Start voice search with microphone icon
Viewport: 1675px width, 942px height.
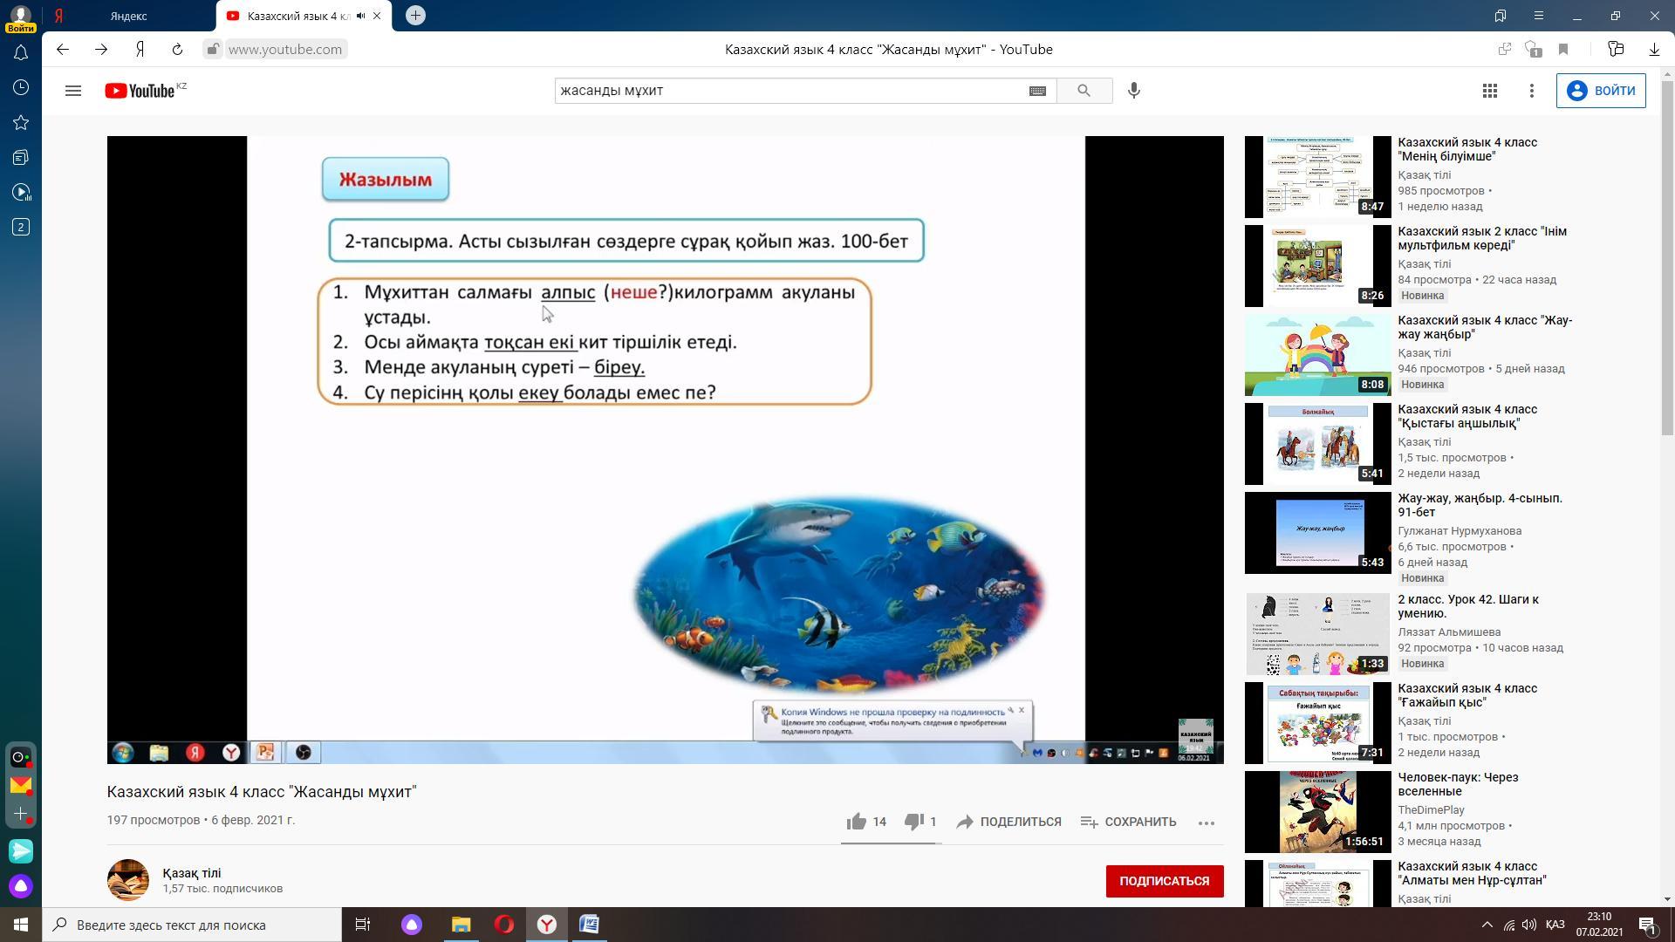pos(1134,91)
